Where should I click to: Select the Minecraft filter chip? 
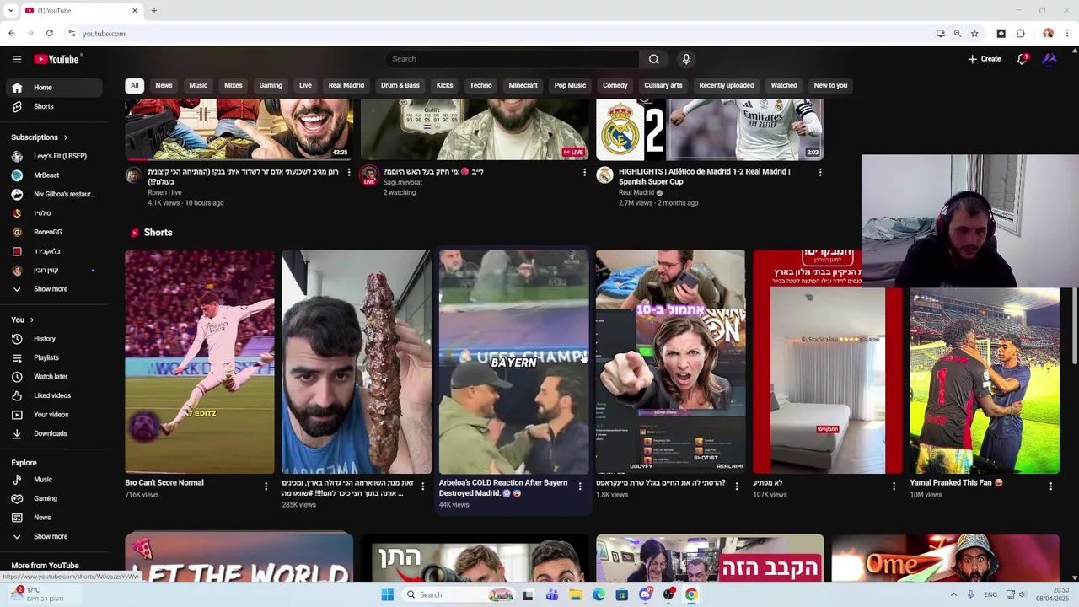tap(523, 85)
